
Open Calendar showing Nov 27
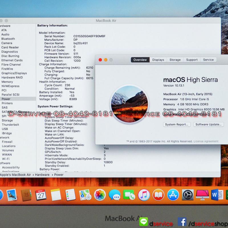(41, 195)
